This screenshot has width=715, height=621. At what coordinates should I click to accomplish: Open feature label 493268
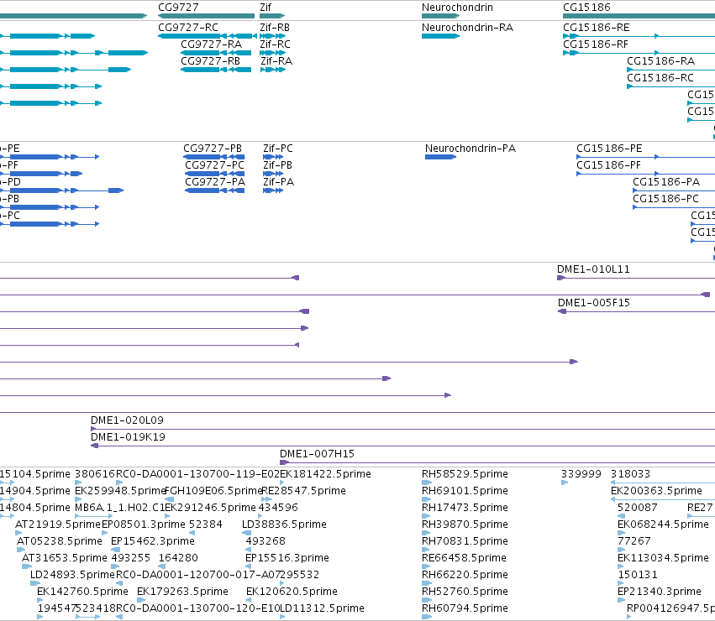point(265,540)
